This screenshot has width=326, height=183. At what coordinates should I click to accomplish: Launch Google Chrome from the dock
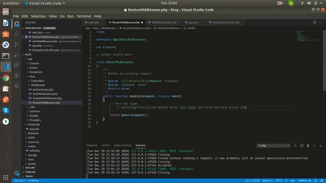point(6,78)
